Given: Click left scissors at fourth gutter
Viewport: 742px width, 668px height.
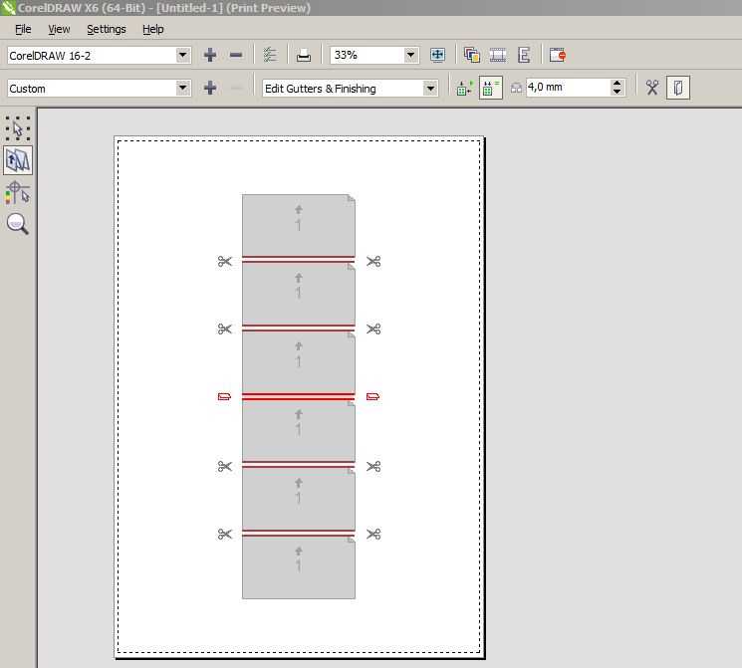Looking at the screenshot, I should (x=224, y=467).
